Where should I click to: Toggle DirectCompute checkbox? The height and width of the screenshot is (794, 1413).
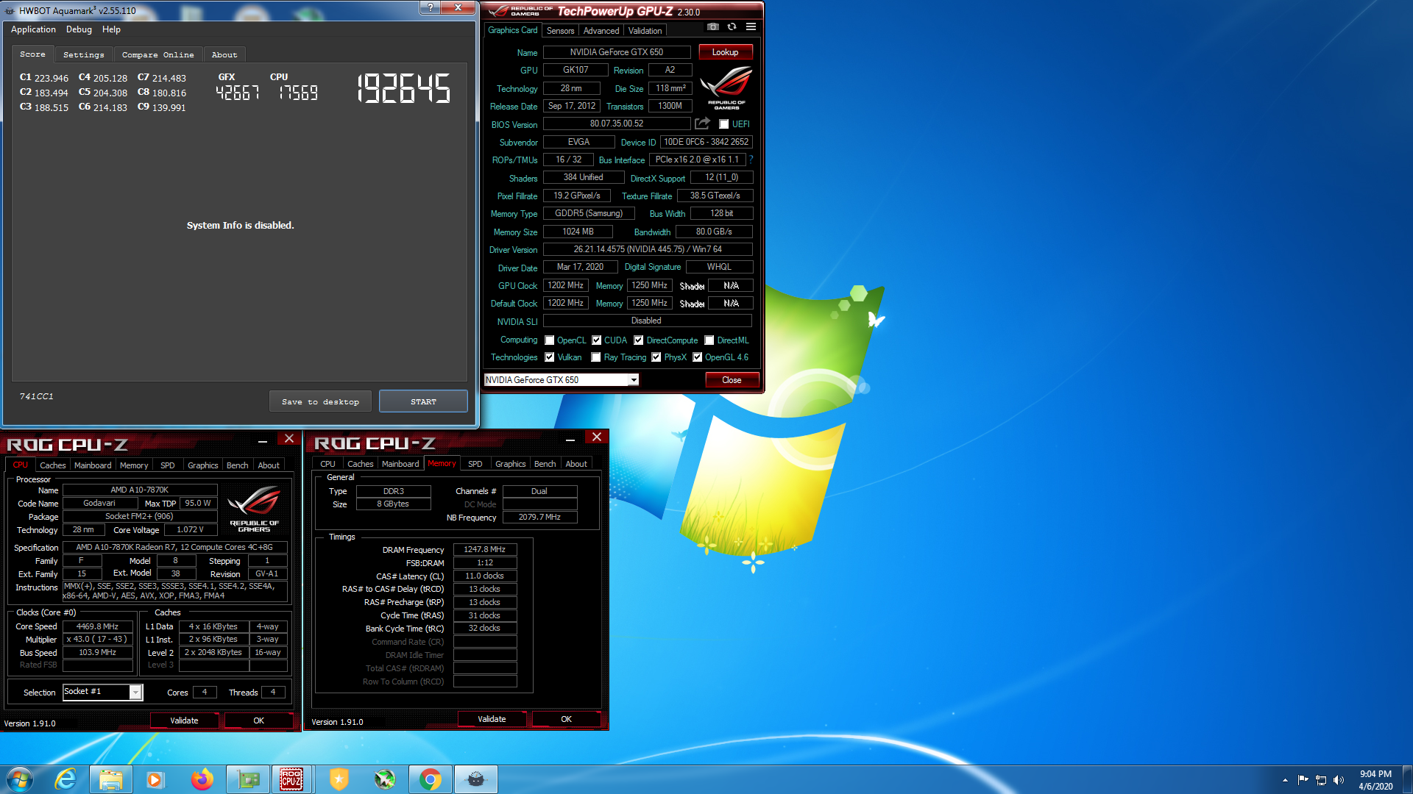[639, 340]
